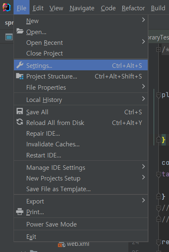Toggle Power Save Mode
Image resolution: width=169 pixels, height=252 pixels.
coord(81,224)
